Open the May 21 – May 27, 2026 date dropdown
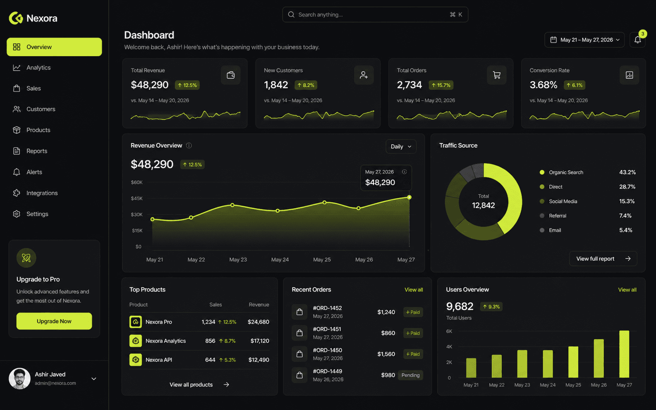Screen dimensions: 656x410 pos(584,40)
